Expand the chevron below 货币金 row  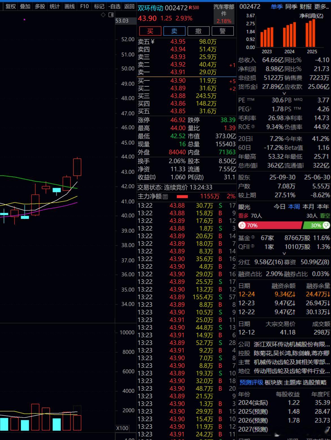pos(284,93)
